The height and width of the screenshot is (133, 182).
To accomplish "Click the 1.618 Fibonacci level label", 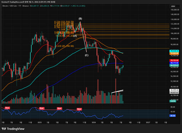I will [65, 36].
